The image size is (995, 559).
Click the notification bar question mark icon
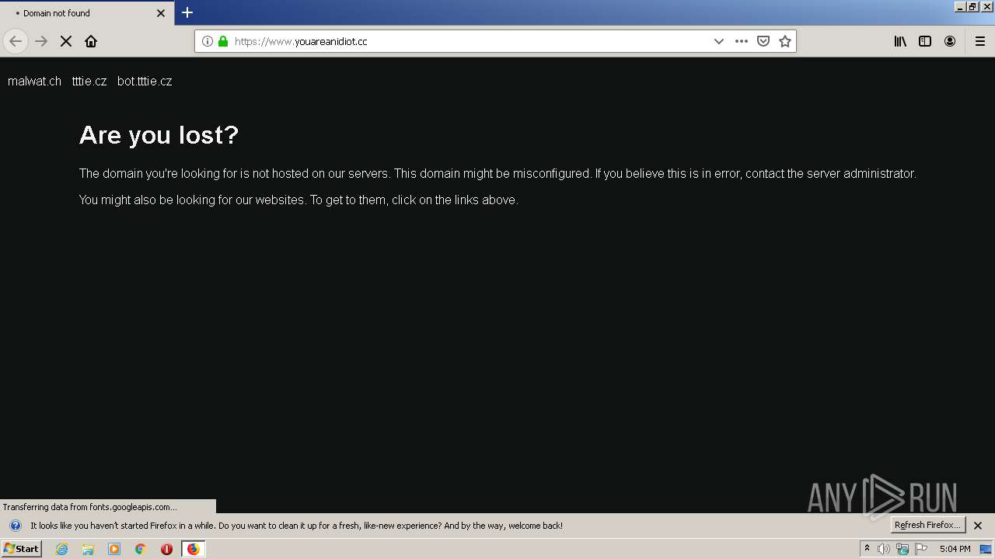tap(15, 526)
